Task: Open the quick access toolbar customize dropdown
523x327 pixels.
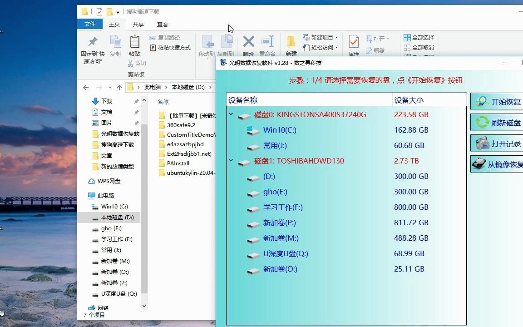Action: coord(118,12)
